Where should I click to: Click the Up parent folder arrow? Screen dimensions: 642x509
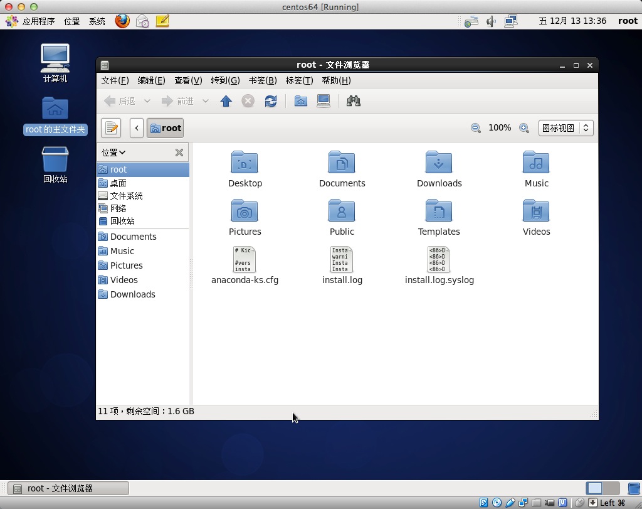[226, 101]
